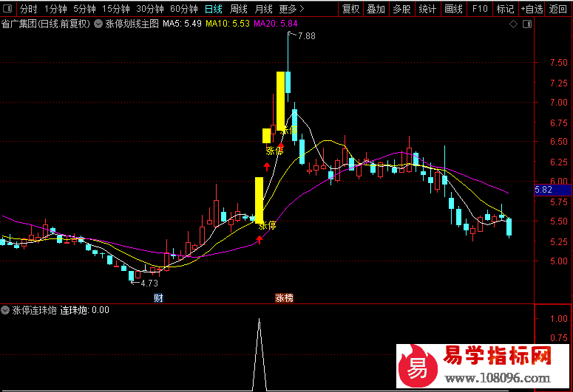Viewport: 573px width, 392px height.
Task: Open the 复权 adjustment option
Action: [350, 9]
